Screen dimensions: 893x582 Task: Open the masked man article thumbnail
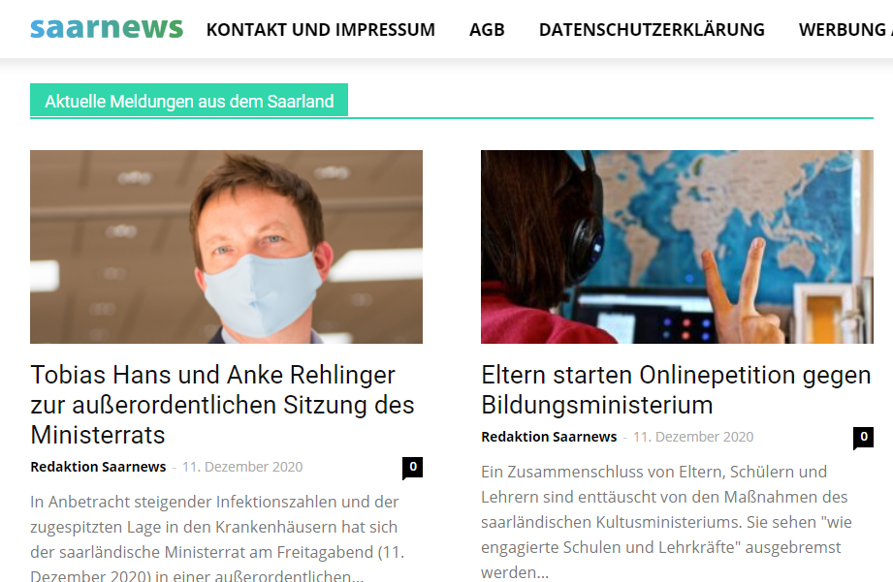click(x=226, y=247)
